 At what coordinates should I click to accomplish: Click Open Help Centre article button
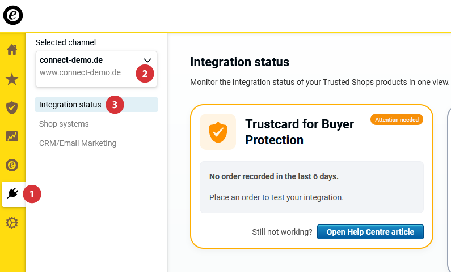click(370, 232)
